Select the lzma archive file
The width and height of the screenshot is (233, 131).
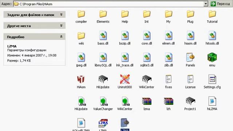(x=146, y=104)
